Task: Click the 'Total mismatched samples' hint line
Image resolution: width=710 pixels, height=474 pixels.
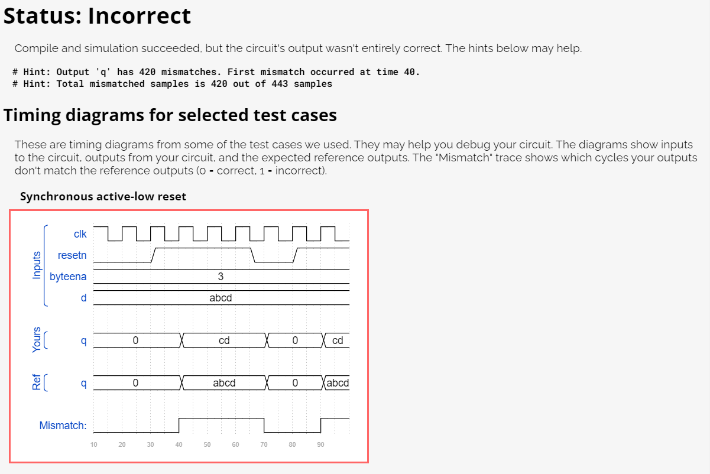Action: [172, 83]
